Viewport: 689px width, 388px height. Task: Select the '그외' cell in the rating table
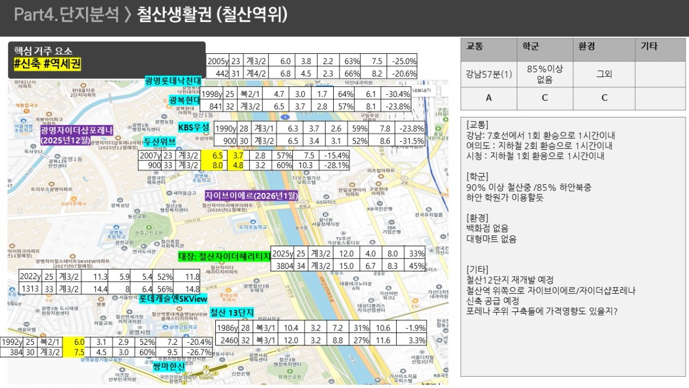[604, 74]
